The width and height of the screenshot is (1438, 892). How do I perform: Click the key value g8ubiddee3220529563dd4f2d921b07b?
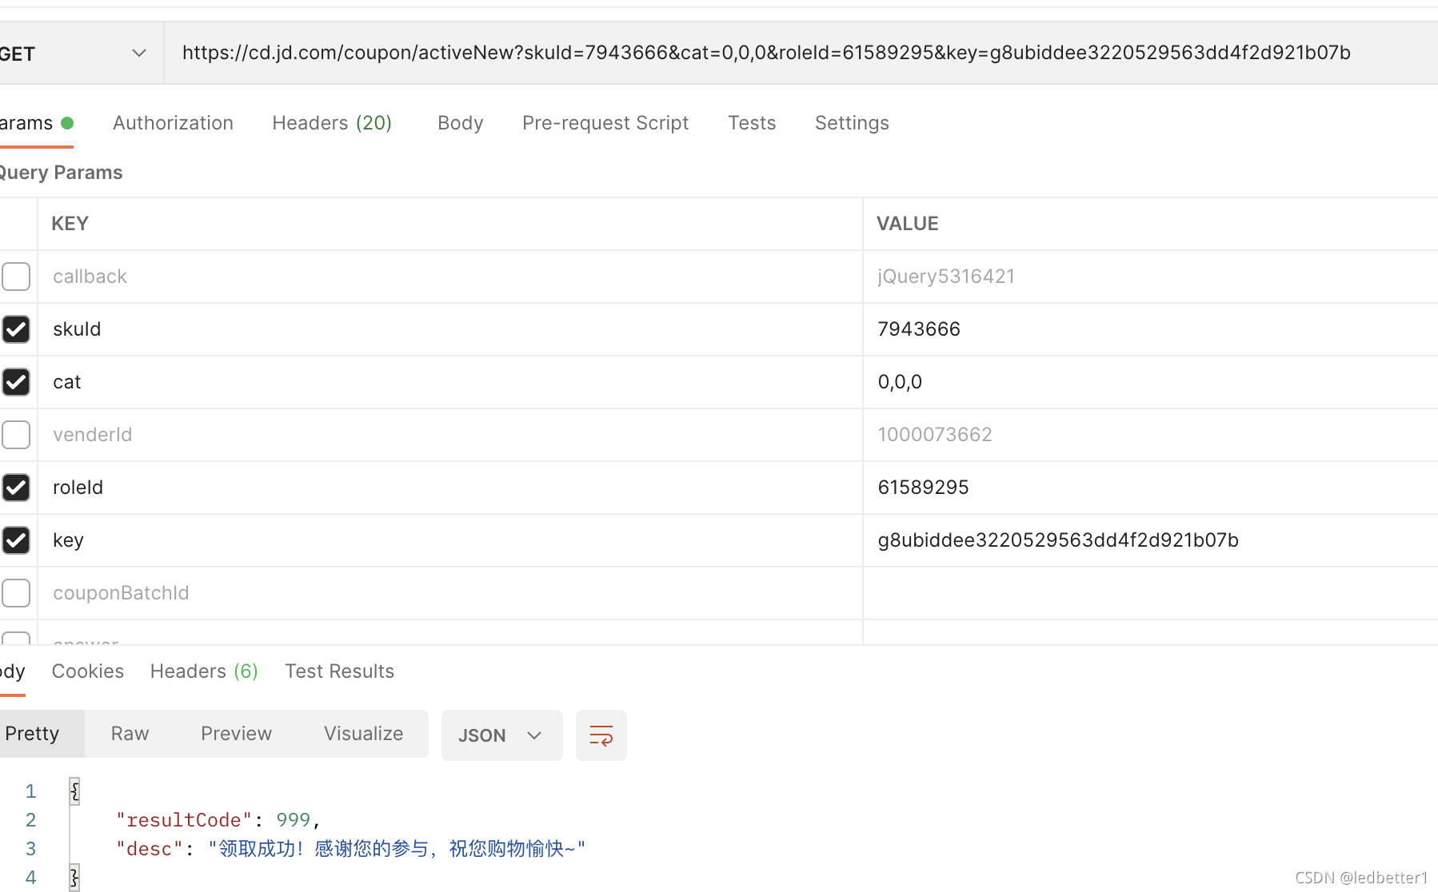tap(1058, 540)
